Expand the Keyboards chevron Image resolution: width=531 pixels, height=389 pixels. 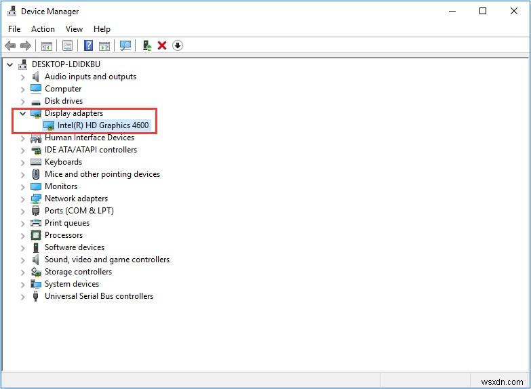coord(22,163)
